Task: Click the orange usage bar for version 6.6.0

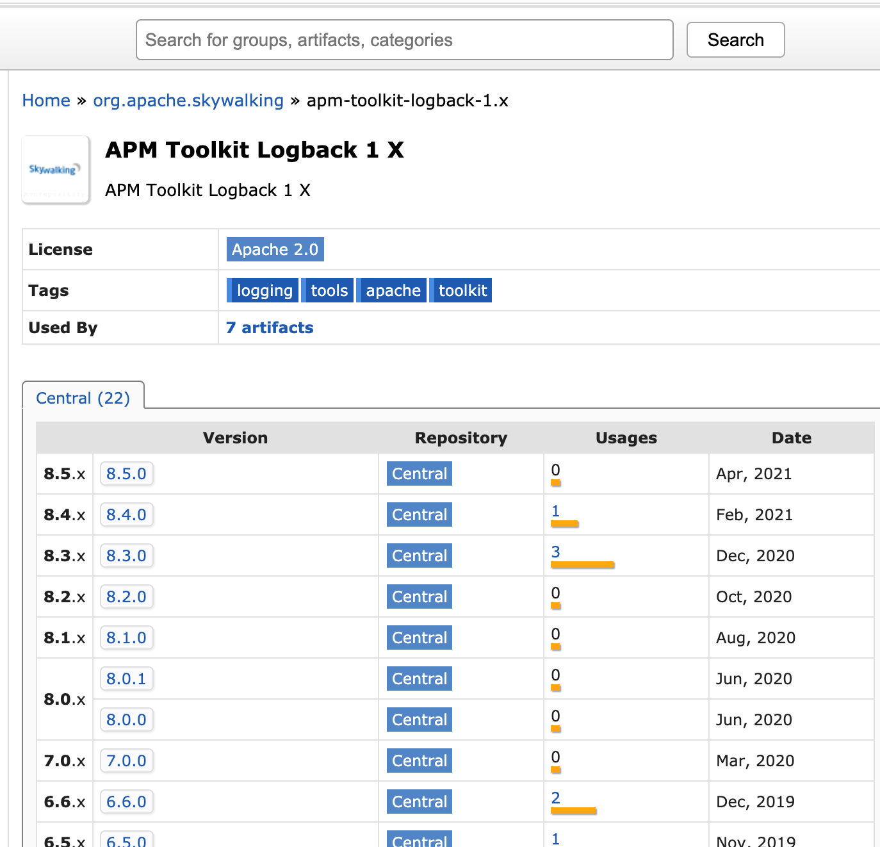Action: 574,810
